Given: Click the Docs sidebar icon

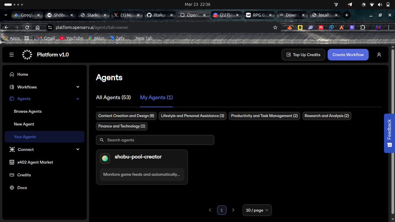Looking at the screenshot, I should click(x=12, y=187).
